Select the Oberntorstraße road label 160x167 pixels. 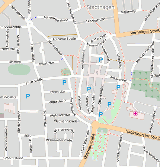(89, 146)
